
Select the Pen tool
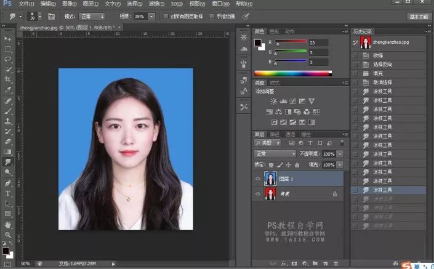(8, 183)
